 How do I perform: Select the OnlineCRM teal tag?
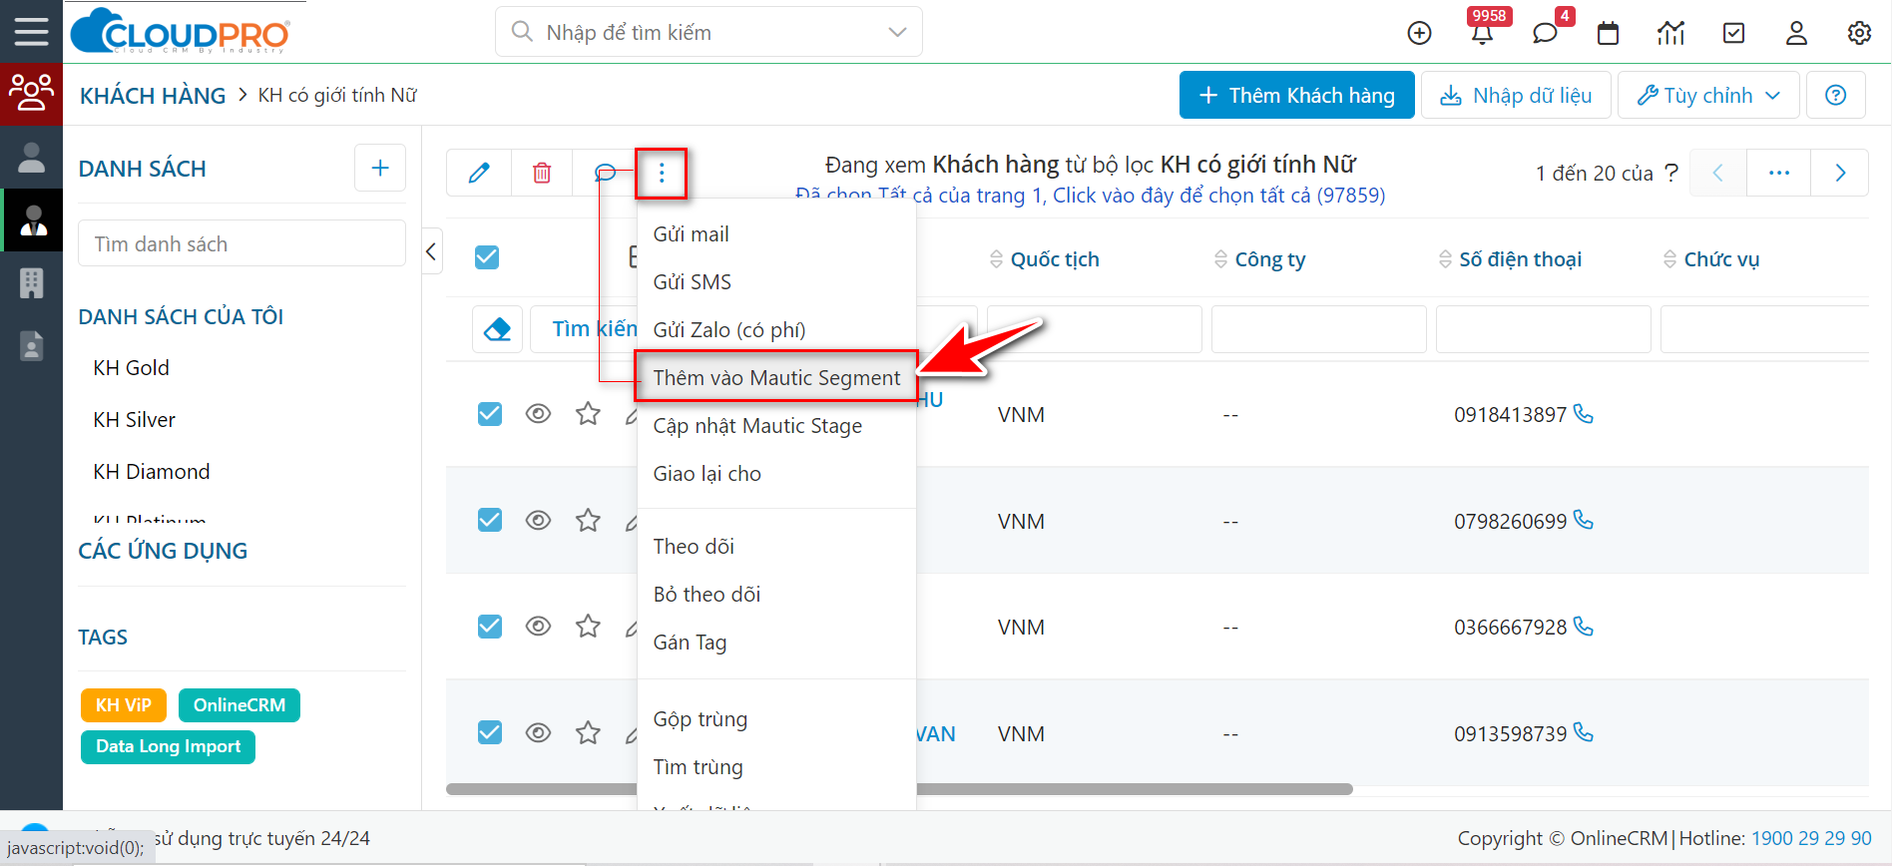(239, 704)
